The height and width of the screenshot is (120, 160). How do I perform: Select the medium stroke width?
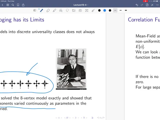120,10
